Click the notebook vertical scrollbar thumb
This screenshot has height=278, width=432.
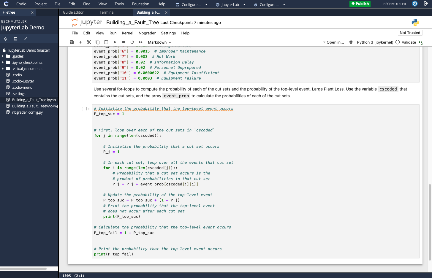(430, 222)
